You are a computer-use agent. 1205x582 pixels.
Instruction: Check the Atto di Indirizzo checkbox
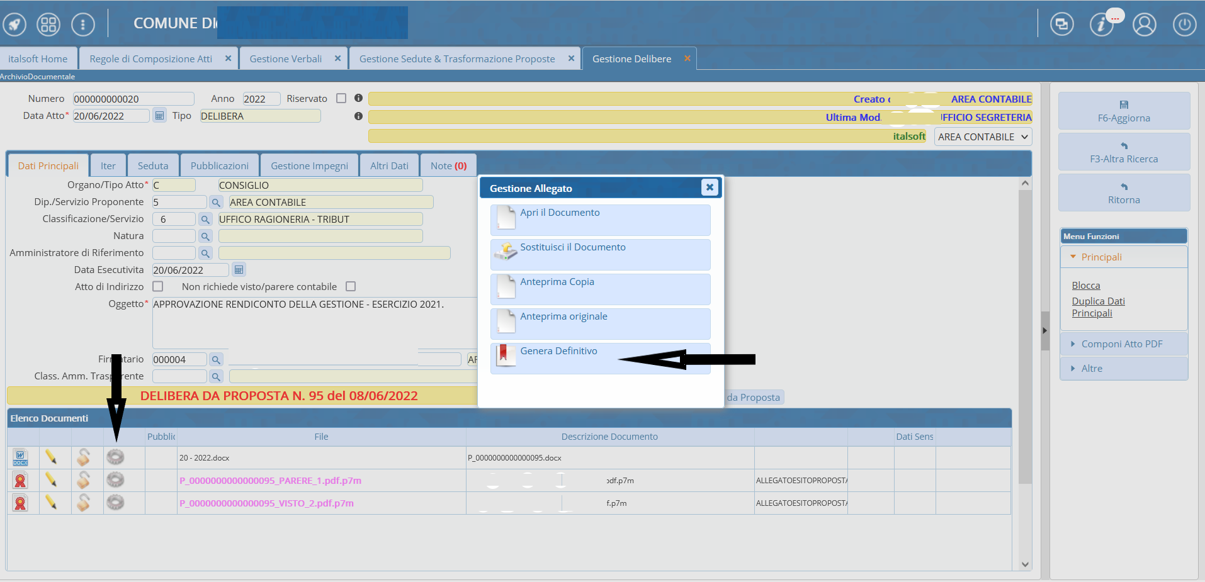tap(158, 286)
